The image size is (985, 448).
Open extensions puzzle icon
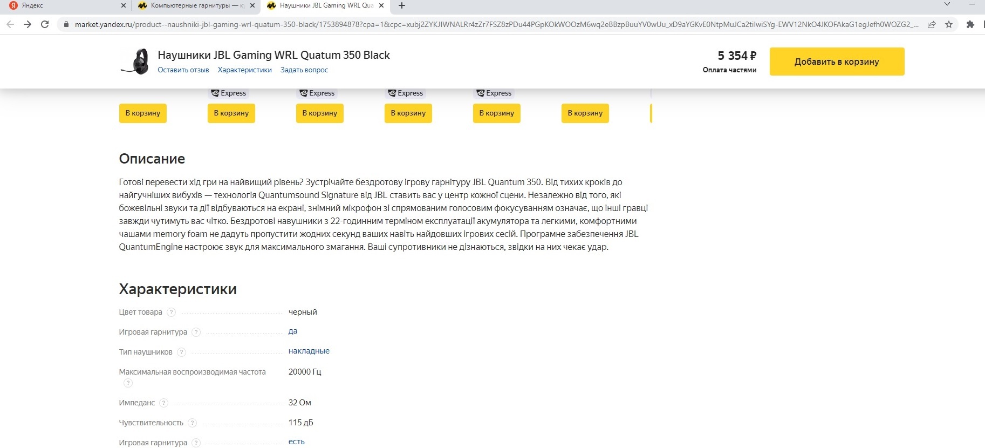pyautogui.click(x=970, y=24)
